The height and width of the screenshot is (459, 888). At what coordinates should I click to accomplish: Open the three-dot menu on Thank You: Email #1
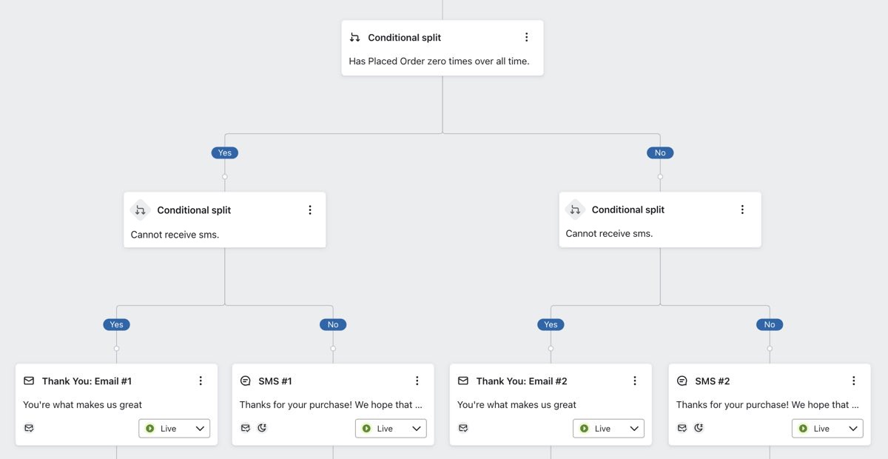pyautogui.click(x=200, y=381)
